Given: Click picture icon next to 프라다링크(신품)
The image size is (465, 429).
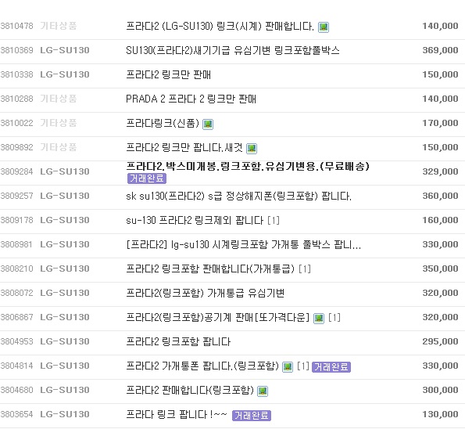Looking at the screenshot, I should pos(208,124).
